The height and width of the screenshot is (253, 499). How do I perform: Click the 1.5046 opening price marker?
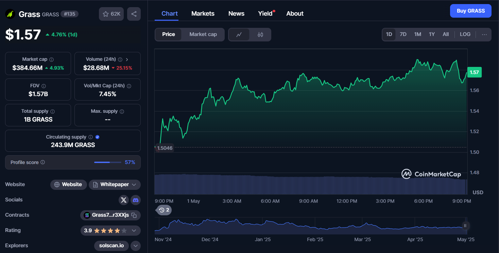coord(165,148)
